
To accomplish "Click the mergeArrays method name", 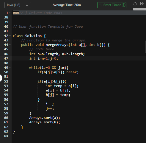I will click(57, 45).
